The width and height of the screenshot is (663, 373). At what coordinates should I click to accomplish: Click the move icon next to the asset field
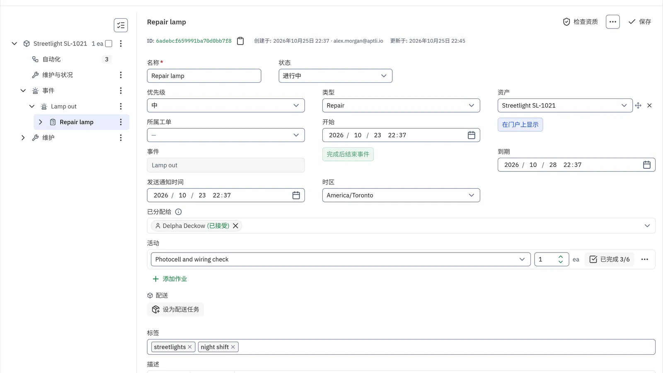[x=638, y=106]
